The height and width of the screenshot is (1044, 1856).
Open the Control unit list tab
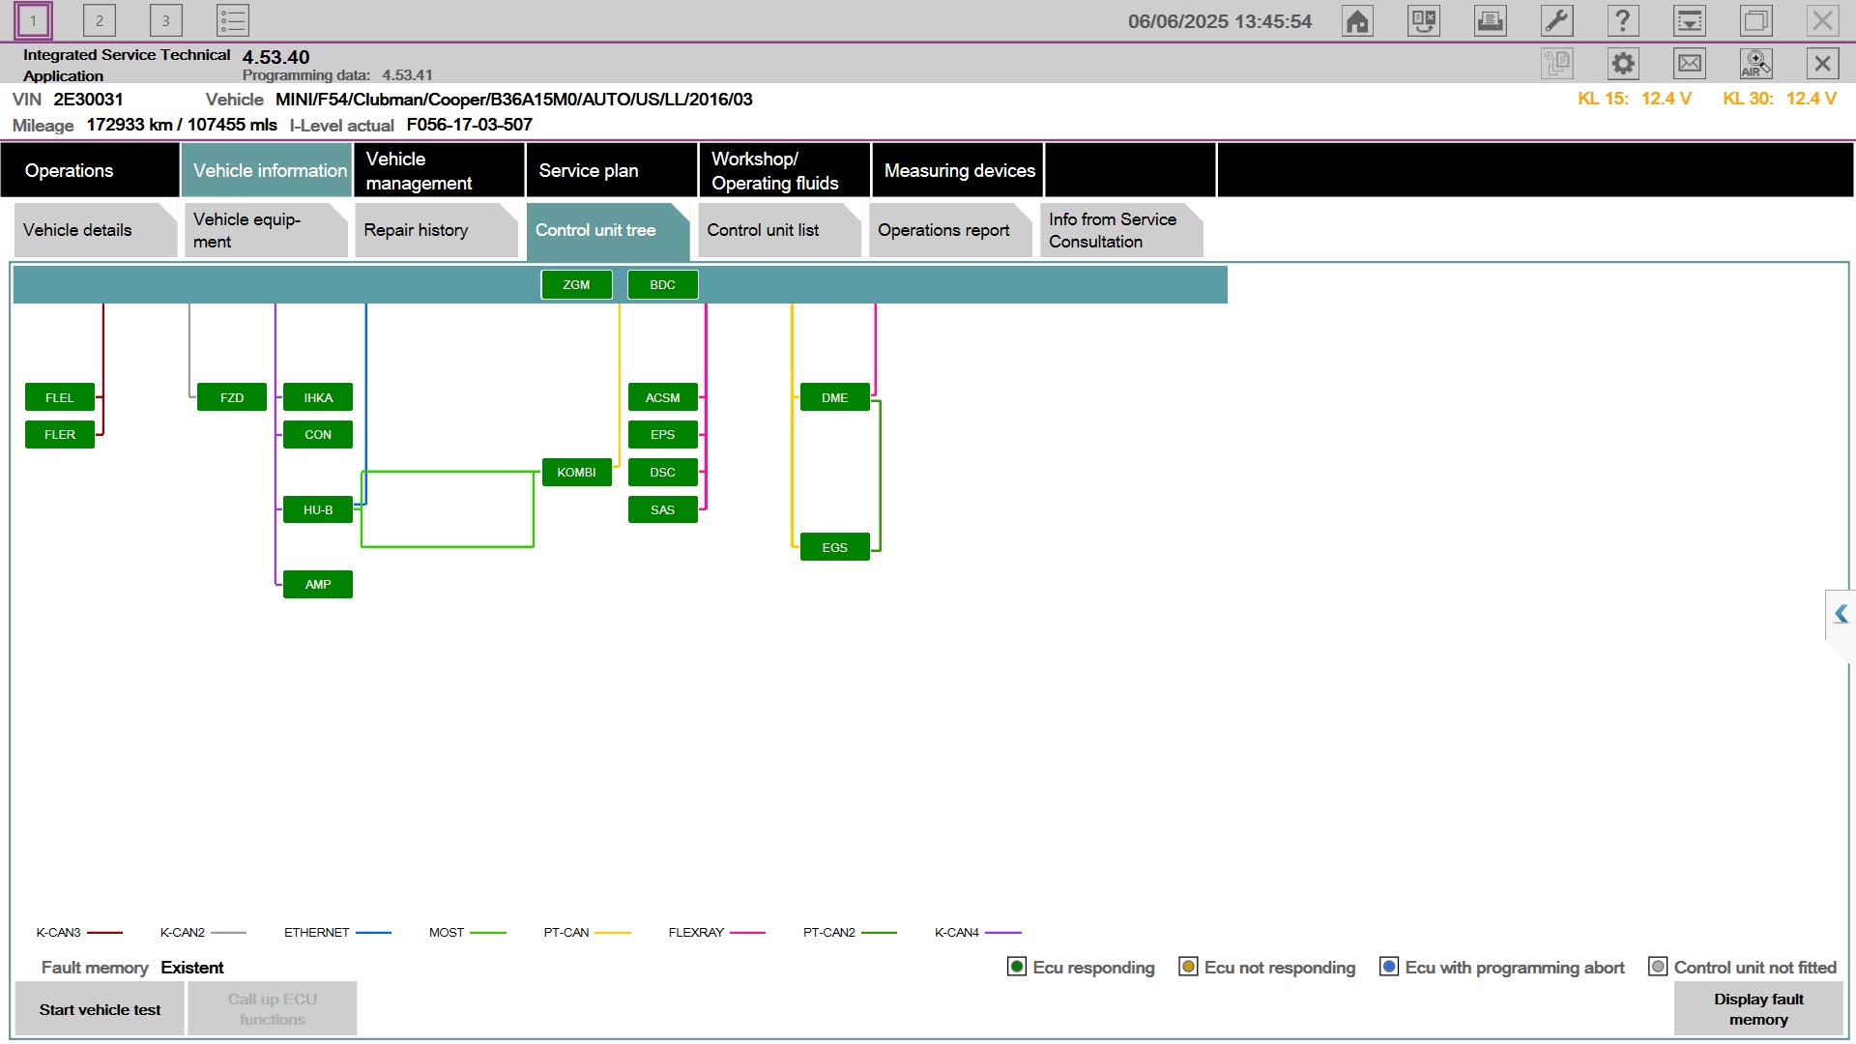764,230
